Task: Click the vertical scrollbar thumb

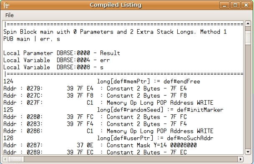Action: (x=248, y=38)
